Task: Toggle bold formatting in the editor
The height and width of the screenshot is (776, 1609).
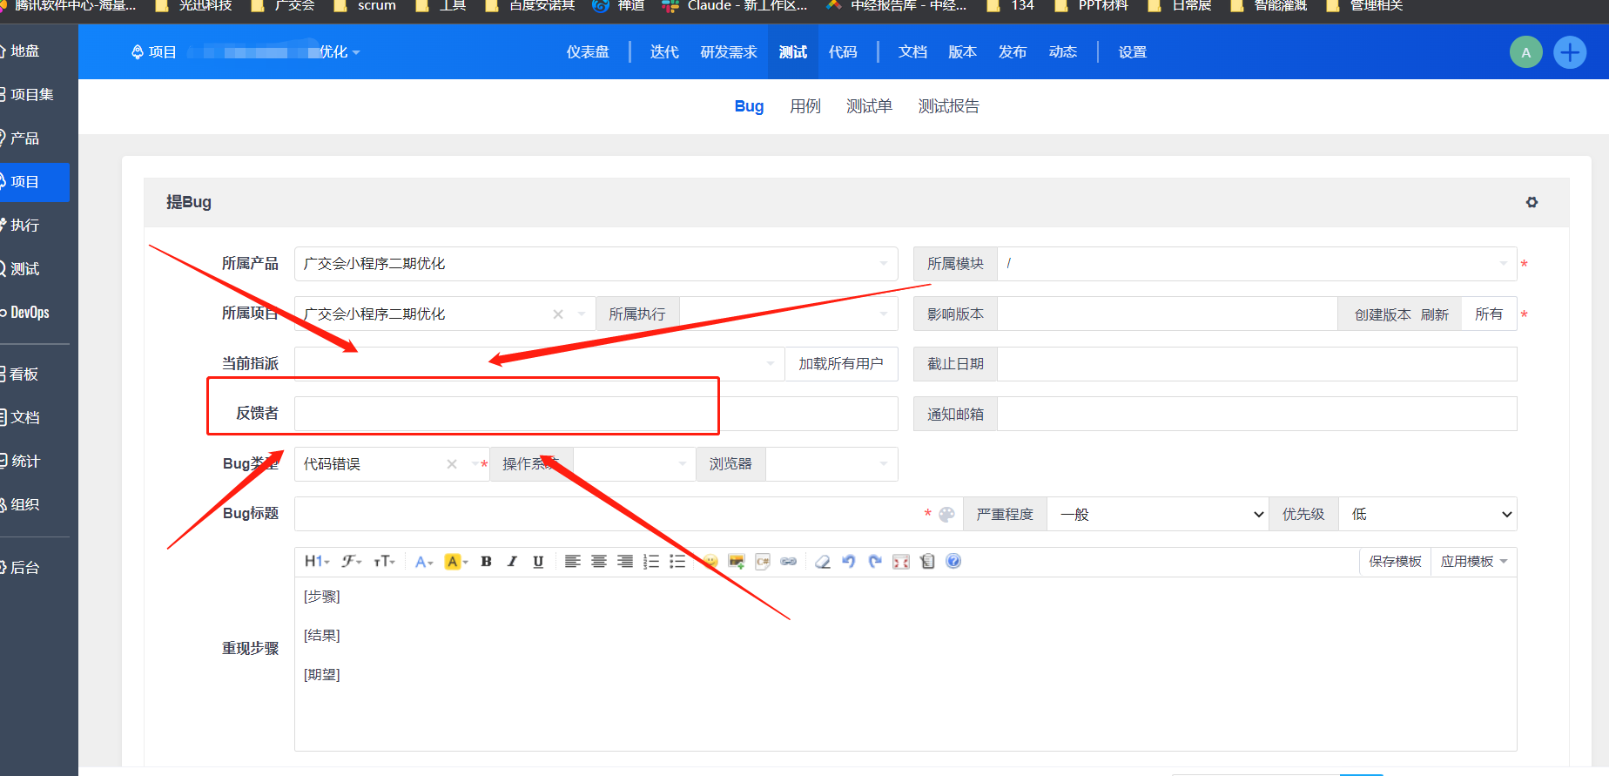Action: coord(486,562)
